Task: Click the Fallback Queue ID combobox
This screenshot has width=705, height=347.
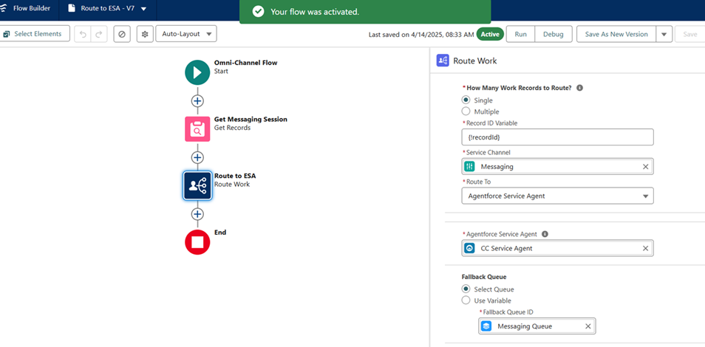Action: coord(537,326)
